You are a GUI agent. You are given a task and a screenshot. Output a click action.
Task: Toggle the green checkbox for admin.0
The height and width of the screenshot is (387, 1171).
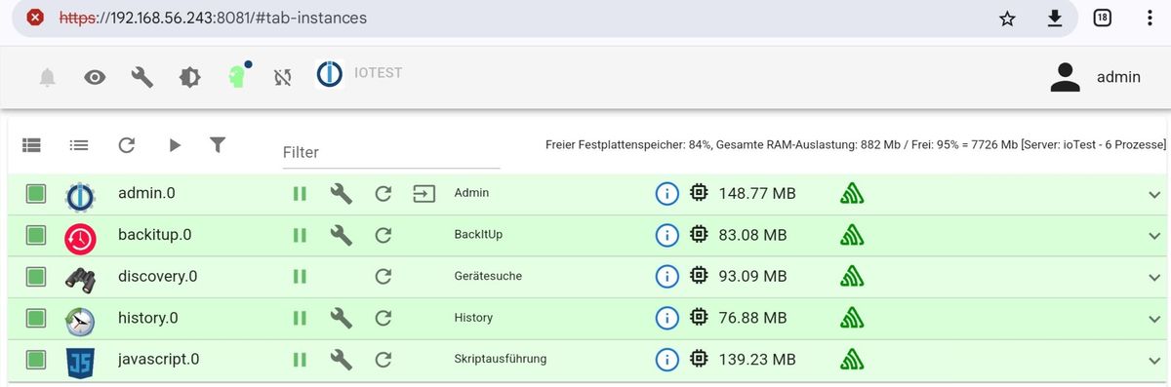coord(36,193)
